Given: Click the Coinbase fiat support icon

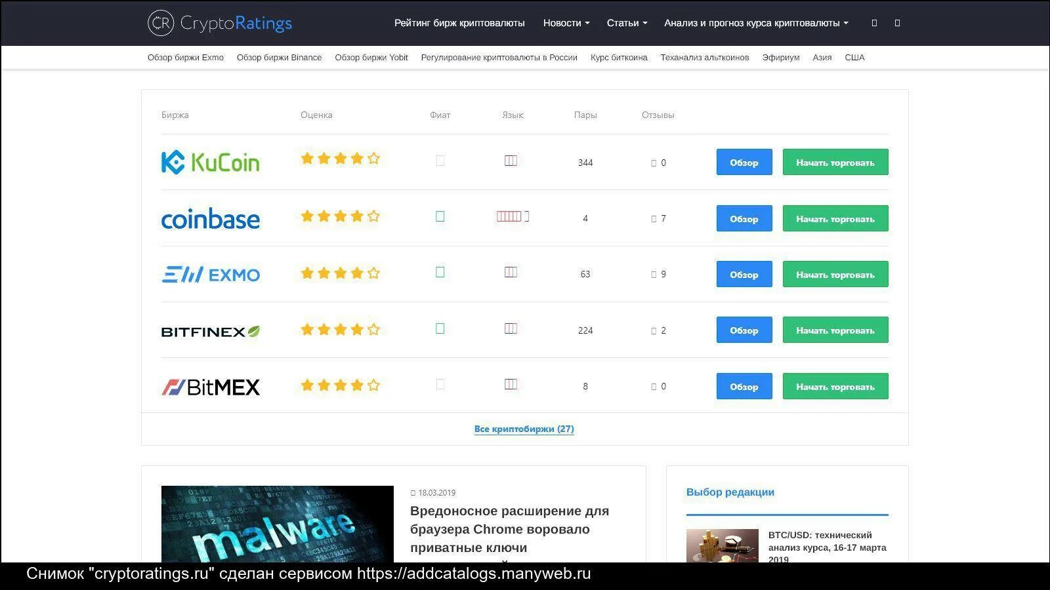Looking at the screenshot, I should coord(440,216).
